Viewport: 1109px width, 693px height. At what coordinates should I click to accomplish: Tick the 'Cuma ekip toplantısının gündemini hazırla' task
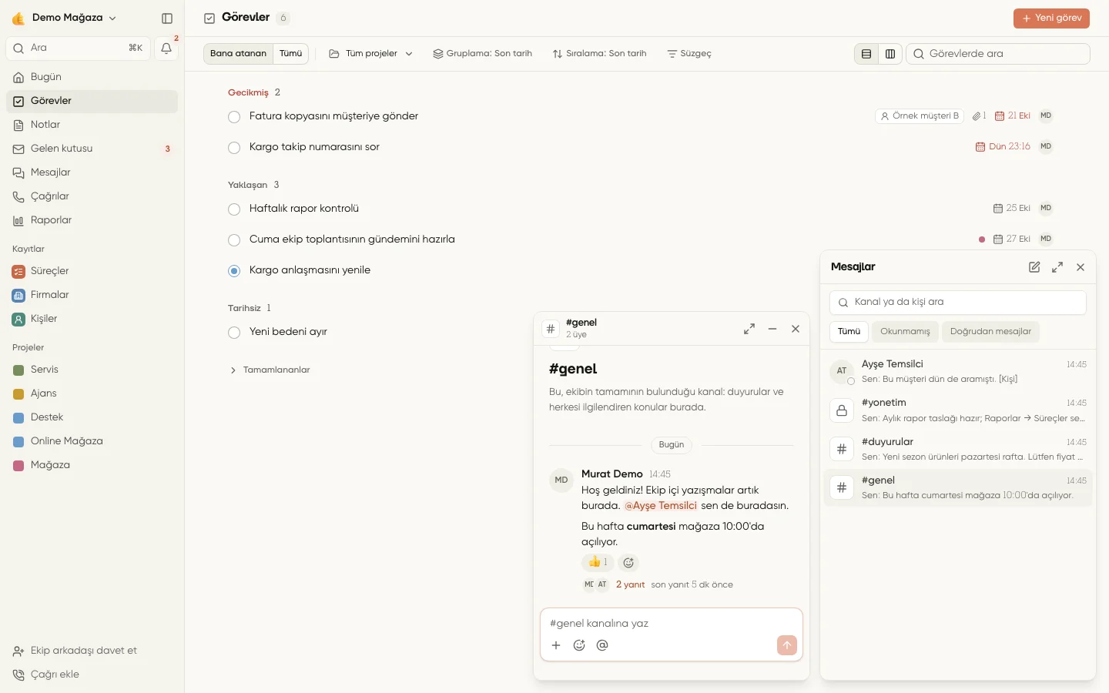click(x=234, y=240)
